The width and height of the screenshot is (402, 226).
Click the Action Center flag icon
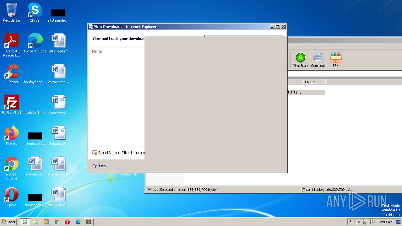[372, 222]
